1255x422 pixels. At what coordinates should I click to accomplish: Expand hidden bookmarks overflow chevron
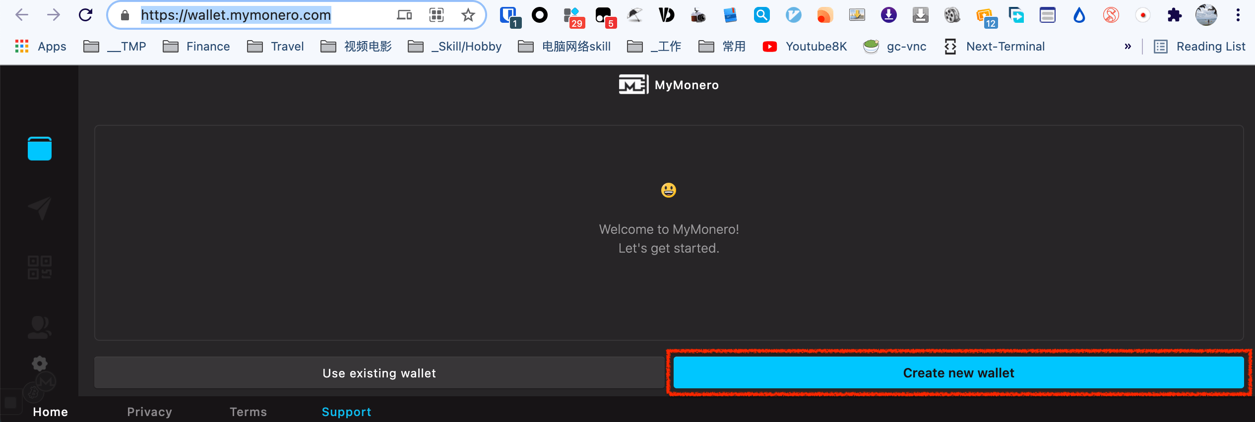click(x=1128, y=47)
